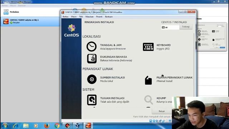The height and width of the screenshot is (129, 229).
Task: Open Keyboard layout settings icon
Action: pos(148,47)
